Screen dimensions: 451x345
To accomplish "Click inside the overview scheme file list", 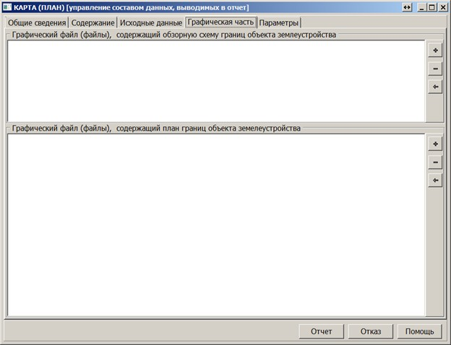I will [x=216, y=81].
